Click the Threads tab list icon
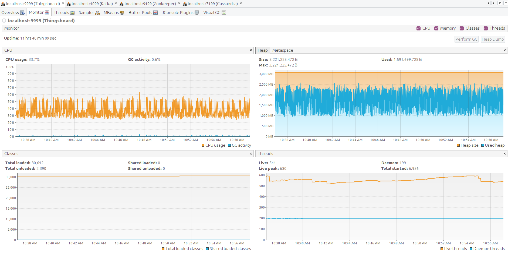Image resolution: width=508 pixels, height=253 pixels. 72,13
